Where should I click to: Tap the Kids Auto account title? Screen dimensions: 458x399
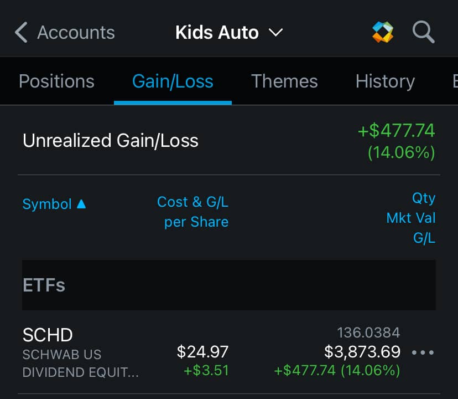pyautogui.click(x=217, y=32)
